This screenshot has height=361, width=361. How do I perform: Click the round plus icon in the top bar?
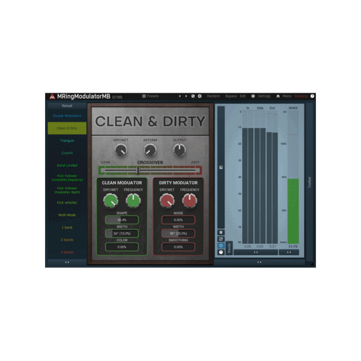coord(200,96)
